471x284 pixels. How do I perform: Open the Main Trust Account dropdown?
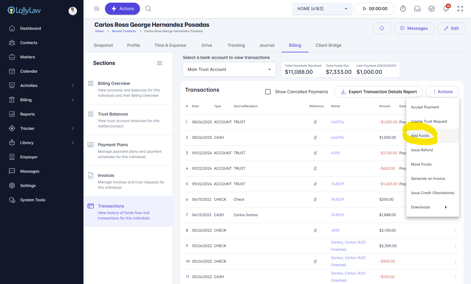[229, 69]
